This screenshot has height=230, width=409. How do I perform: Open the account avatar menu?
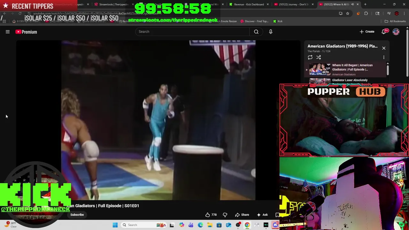tap(396, 32)
